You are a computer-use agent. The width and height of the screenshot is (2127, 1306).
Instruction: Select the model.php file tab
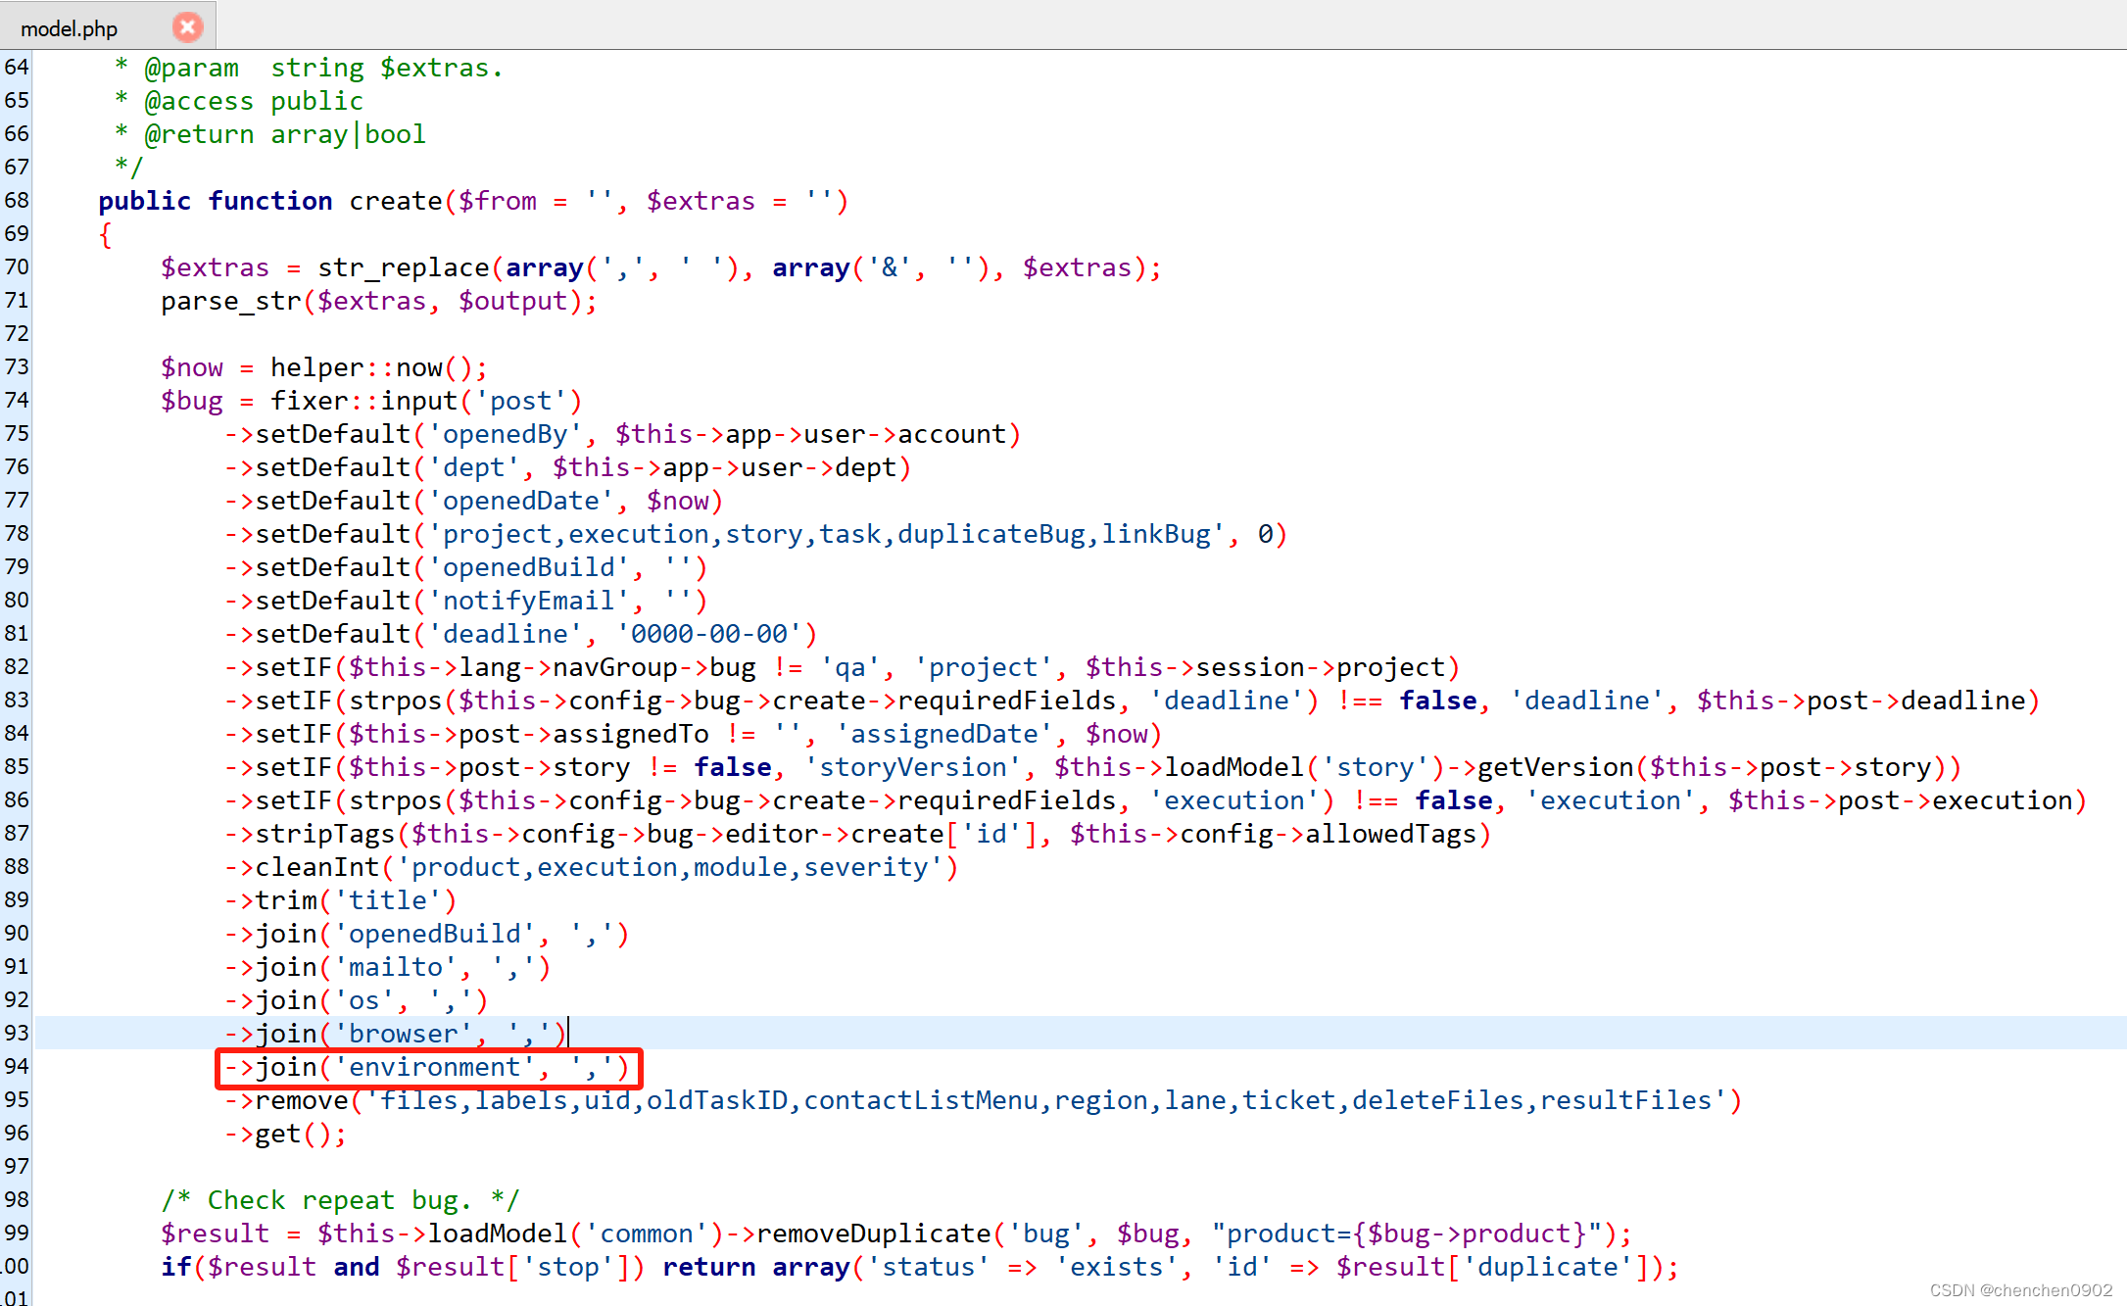coord(70,28)
